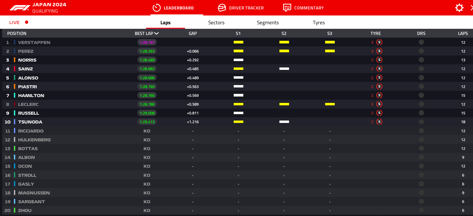This screenshot has height=216, width=473.
Task: Click Norris's DRS indicator dot
Action: (421, 60)
